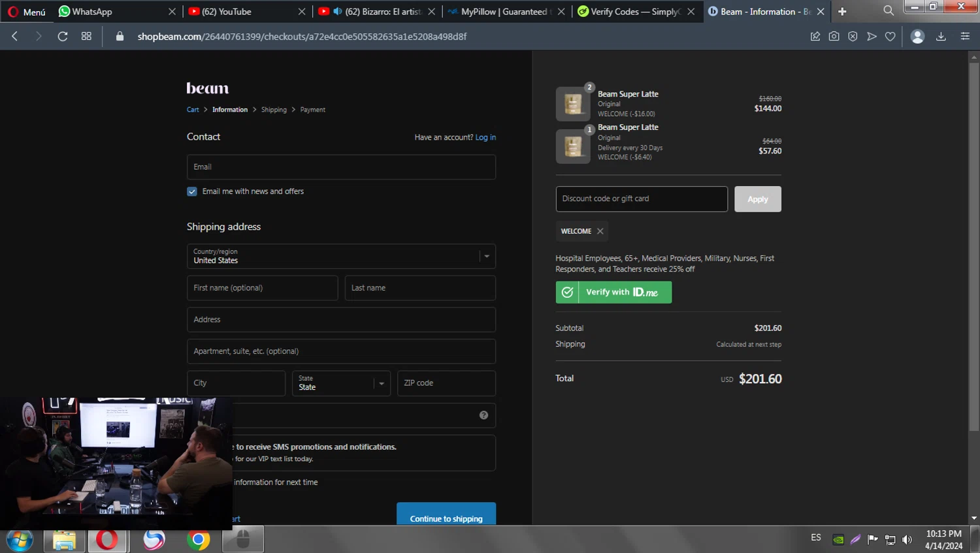Close the MyPillow tab
Viewport: 980px width, 553px height.
tap(561, 12)
